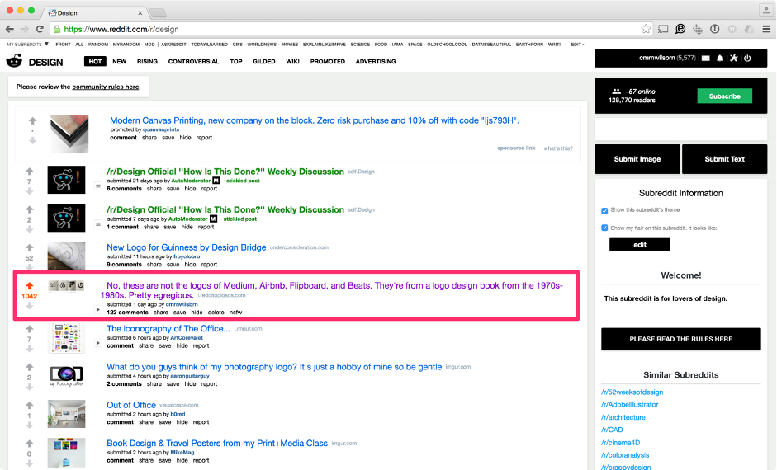777x470 pixels.
Task: Click the green Subscribe button
Action: (x=724, y=96)
